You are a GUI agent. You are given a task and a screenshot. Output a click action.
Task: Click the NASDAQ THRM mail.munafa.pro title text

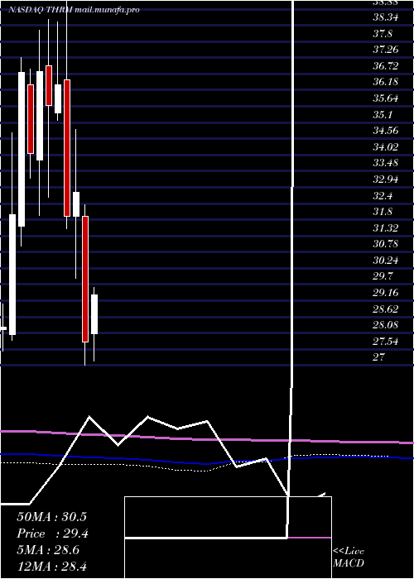click(75, 10)
